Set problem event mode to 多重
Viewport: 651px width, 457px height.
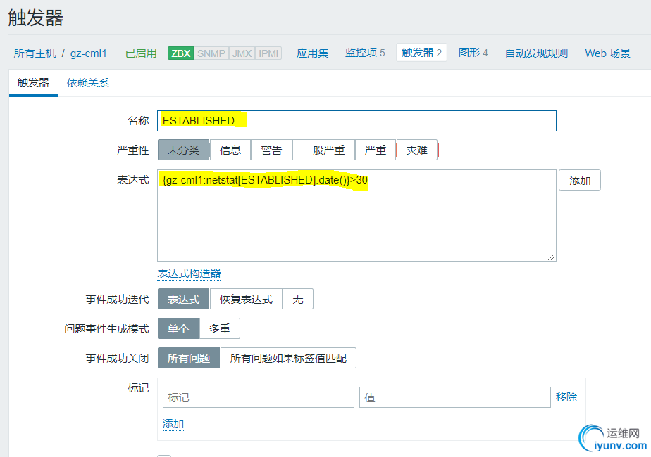220,328
